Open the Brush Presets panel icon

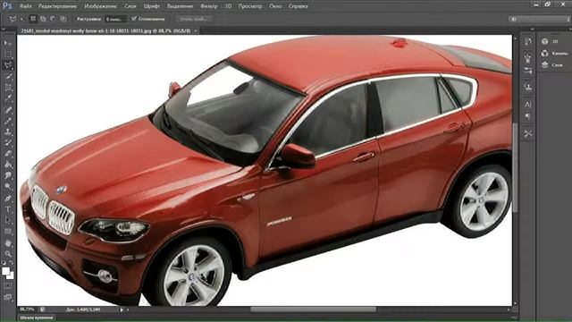tap(528, 71)
